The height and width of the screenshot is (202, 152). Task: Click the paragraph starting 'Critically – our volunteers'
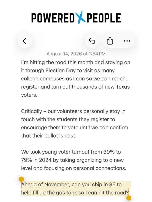click(x=75, y=123)
